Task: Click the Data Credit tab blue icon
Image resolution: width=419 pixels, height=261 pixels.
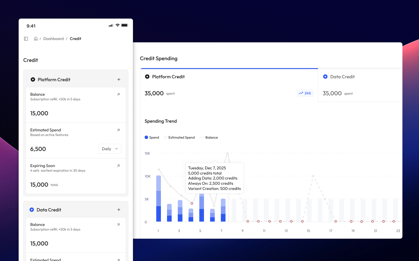Action: [325, 77]
